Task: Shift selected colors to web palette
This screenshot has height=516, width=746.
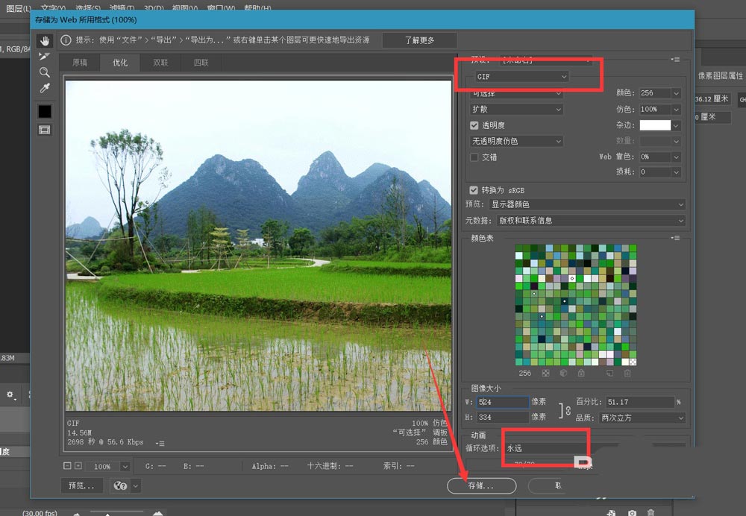Action: point(563,374)
